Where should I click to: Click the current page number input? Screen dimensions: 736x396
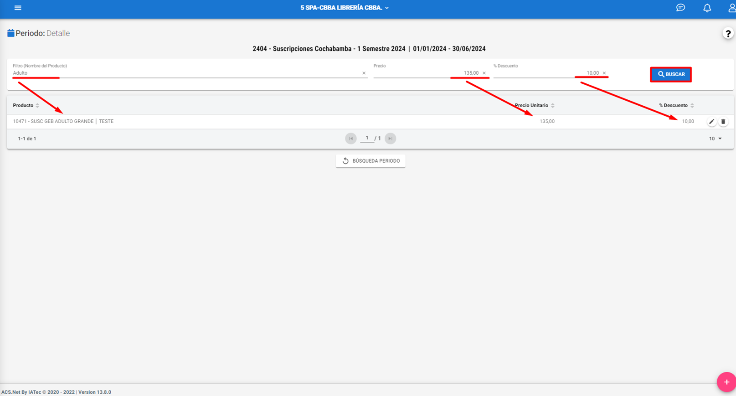click(367, 138)
